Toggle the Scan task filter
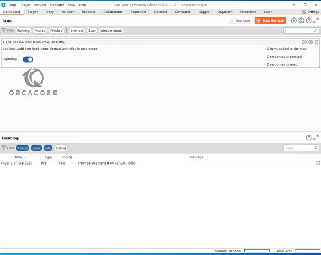Image resolution: width=321 pixels, height=255 pixels. pos(92,31)
